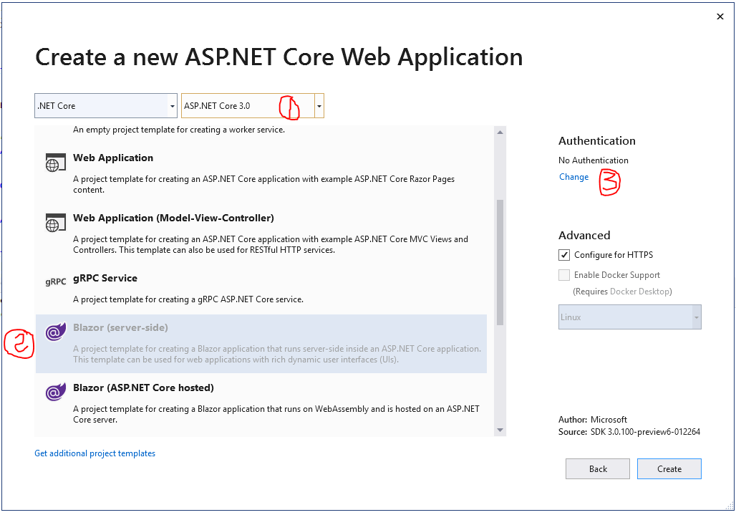
Task: Select Blazor (ASP.NET Core hosted) title
Action: 143,388
